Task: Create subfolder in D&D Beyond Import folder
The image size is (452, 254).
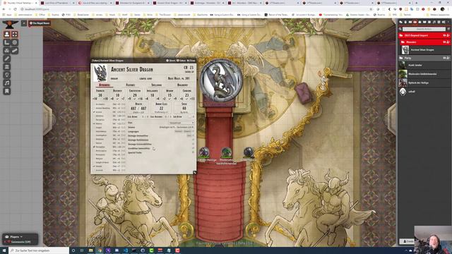Action: 445,35
